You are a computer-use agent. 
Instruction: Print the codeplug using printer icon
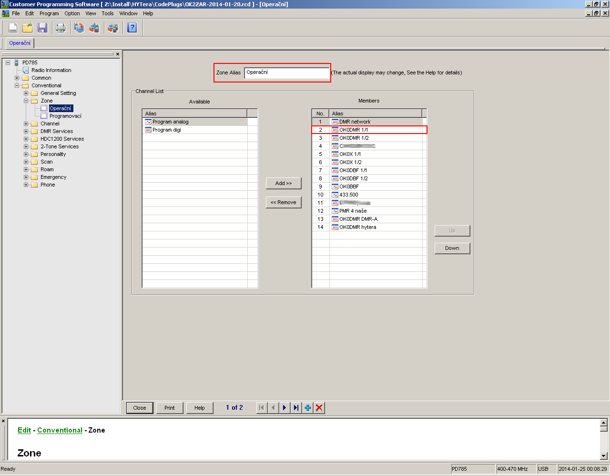click(x=61, y=28)
